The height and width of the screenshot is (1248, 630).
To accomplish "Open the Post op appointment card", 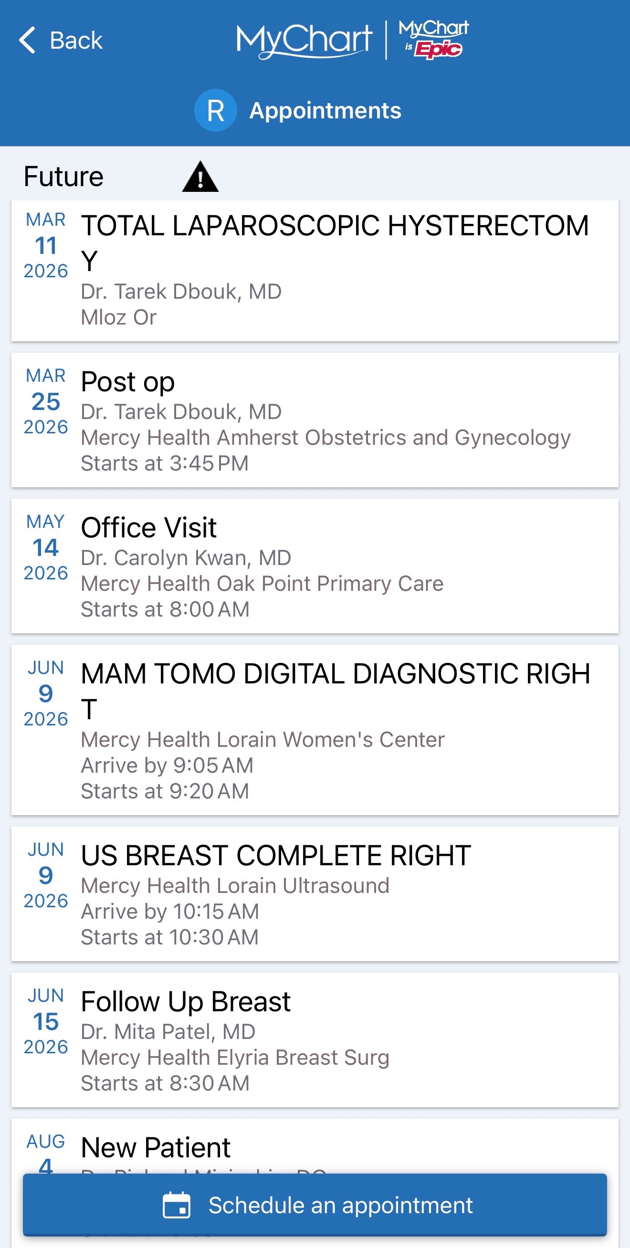I will click(315, 419).
